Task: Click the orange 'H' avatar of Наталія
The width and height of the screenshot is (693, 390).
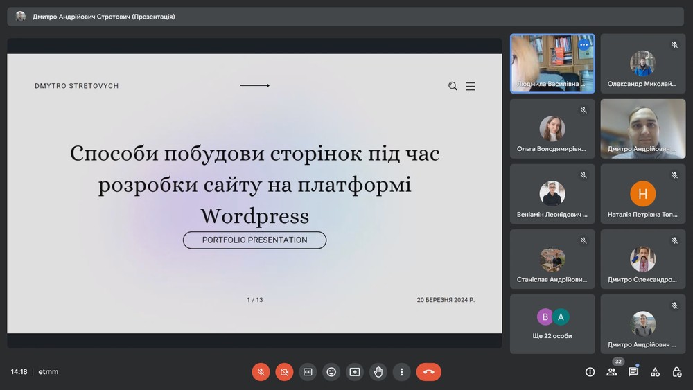Action: 643,193
